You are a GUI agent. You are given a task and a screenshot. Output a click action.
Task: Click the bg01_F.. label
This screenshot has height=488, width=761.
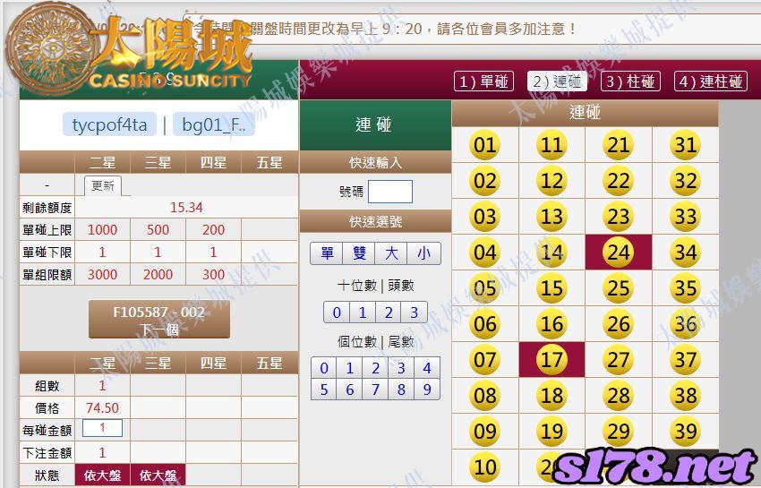pos(214,124)
